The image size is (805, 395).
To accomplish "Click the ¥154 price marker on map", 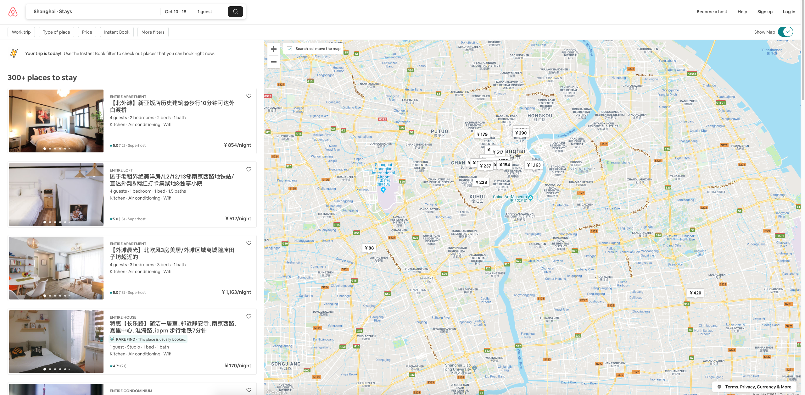I will click(505, 165).
